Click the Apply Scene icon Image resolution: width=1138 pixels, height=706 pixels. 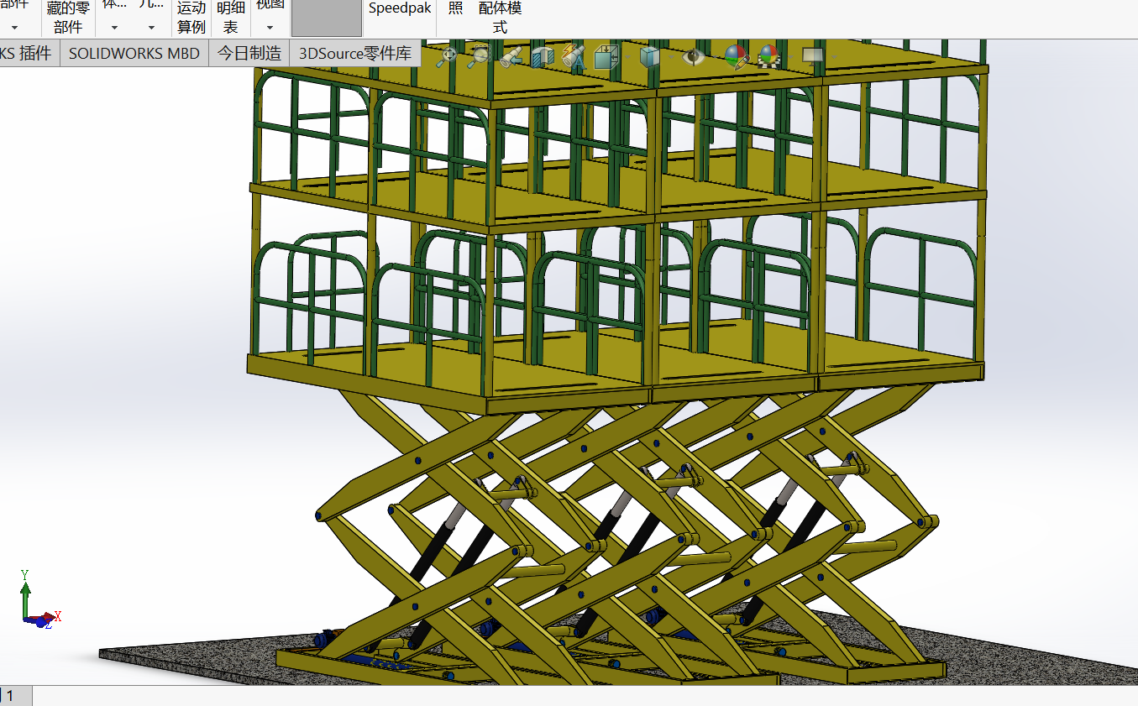pyautogui.click(x=768, y=56)
